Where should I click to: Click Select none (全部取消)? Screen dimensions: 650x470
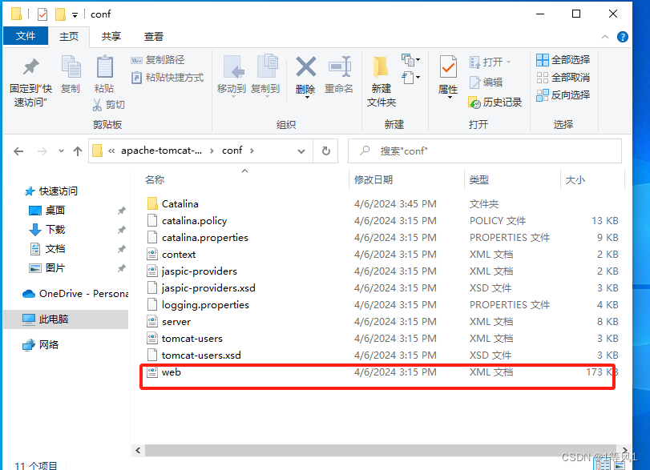[563, 78]
